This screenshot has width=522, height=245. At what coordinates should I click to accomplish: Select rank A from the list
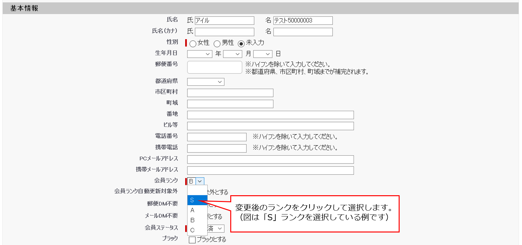tap(197, 210)
